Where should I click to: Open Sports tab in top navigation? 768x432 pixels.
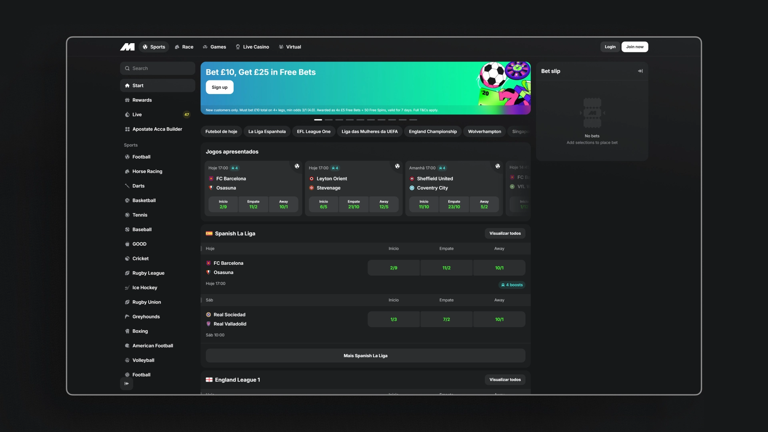click(x=154, y=47)
